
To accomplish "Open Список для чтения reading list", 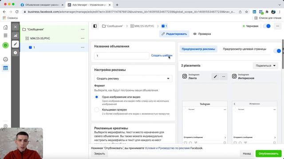I will (268, 18).
